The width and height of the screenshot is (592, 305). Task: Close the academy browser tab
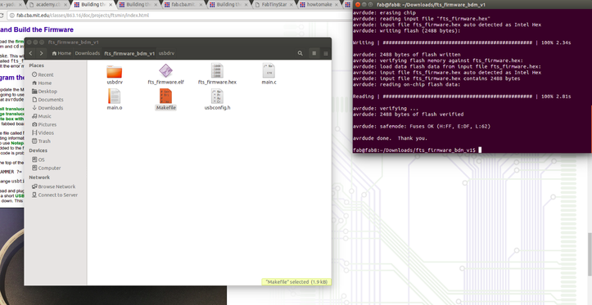click(x=65, y=5)
